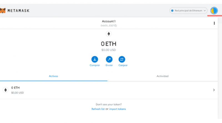
Task: Open Red principal de Ethereum network dropdown
Action: 188,11
